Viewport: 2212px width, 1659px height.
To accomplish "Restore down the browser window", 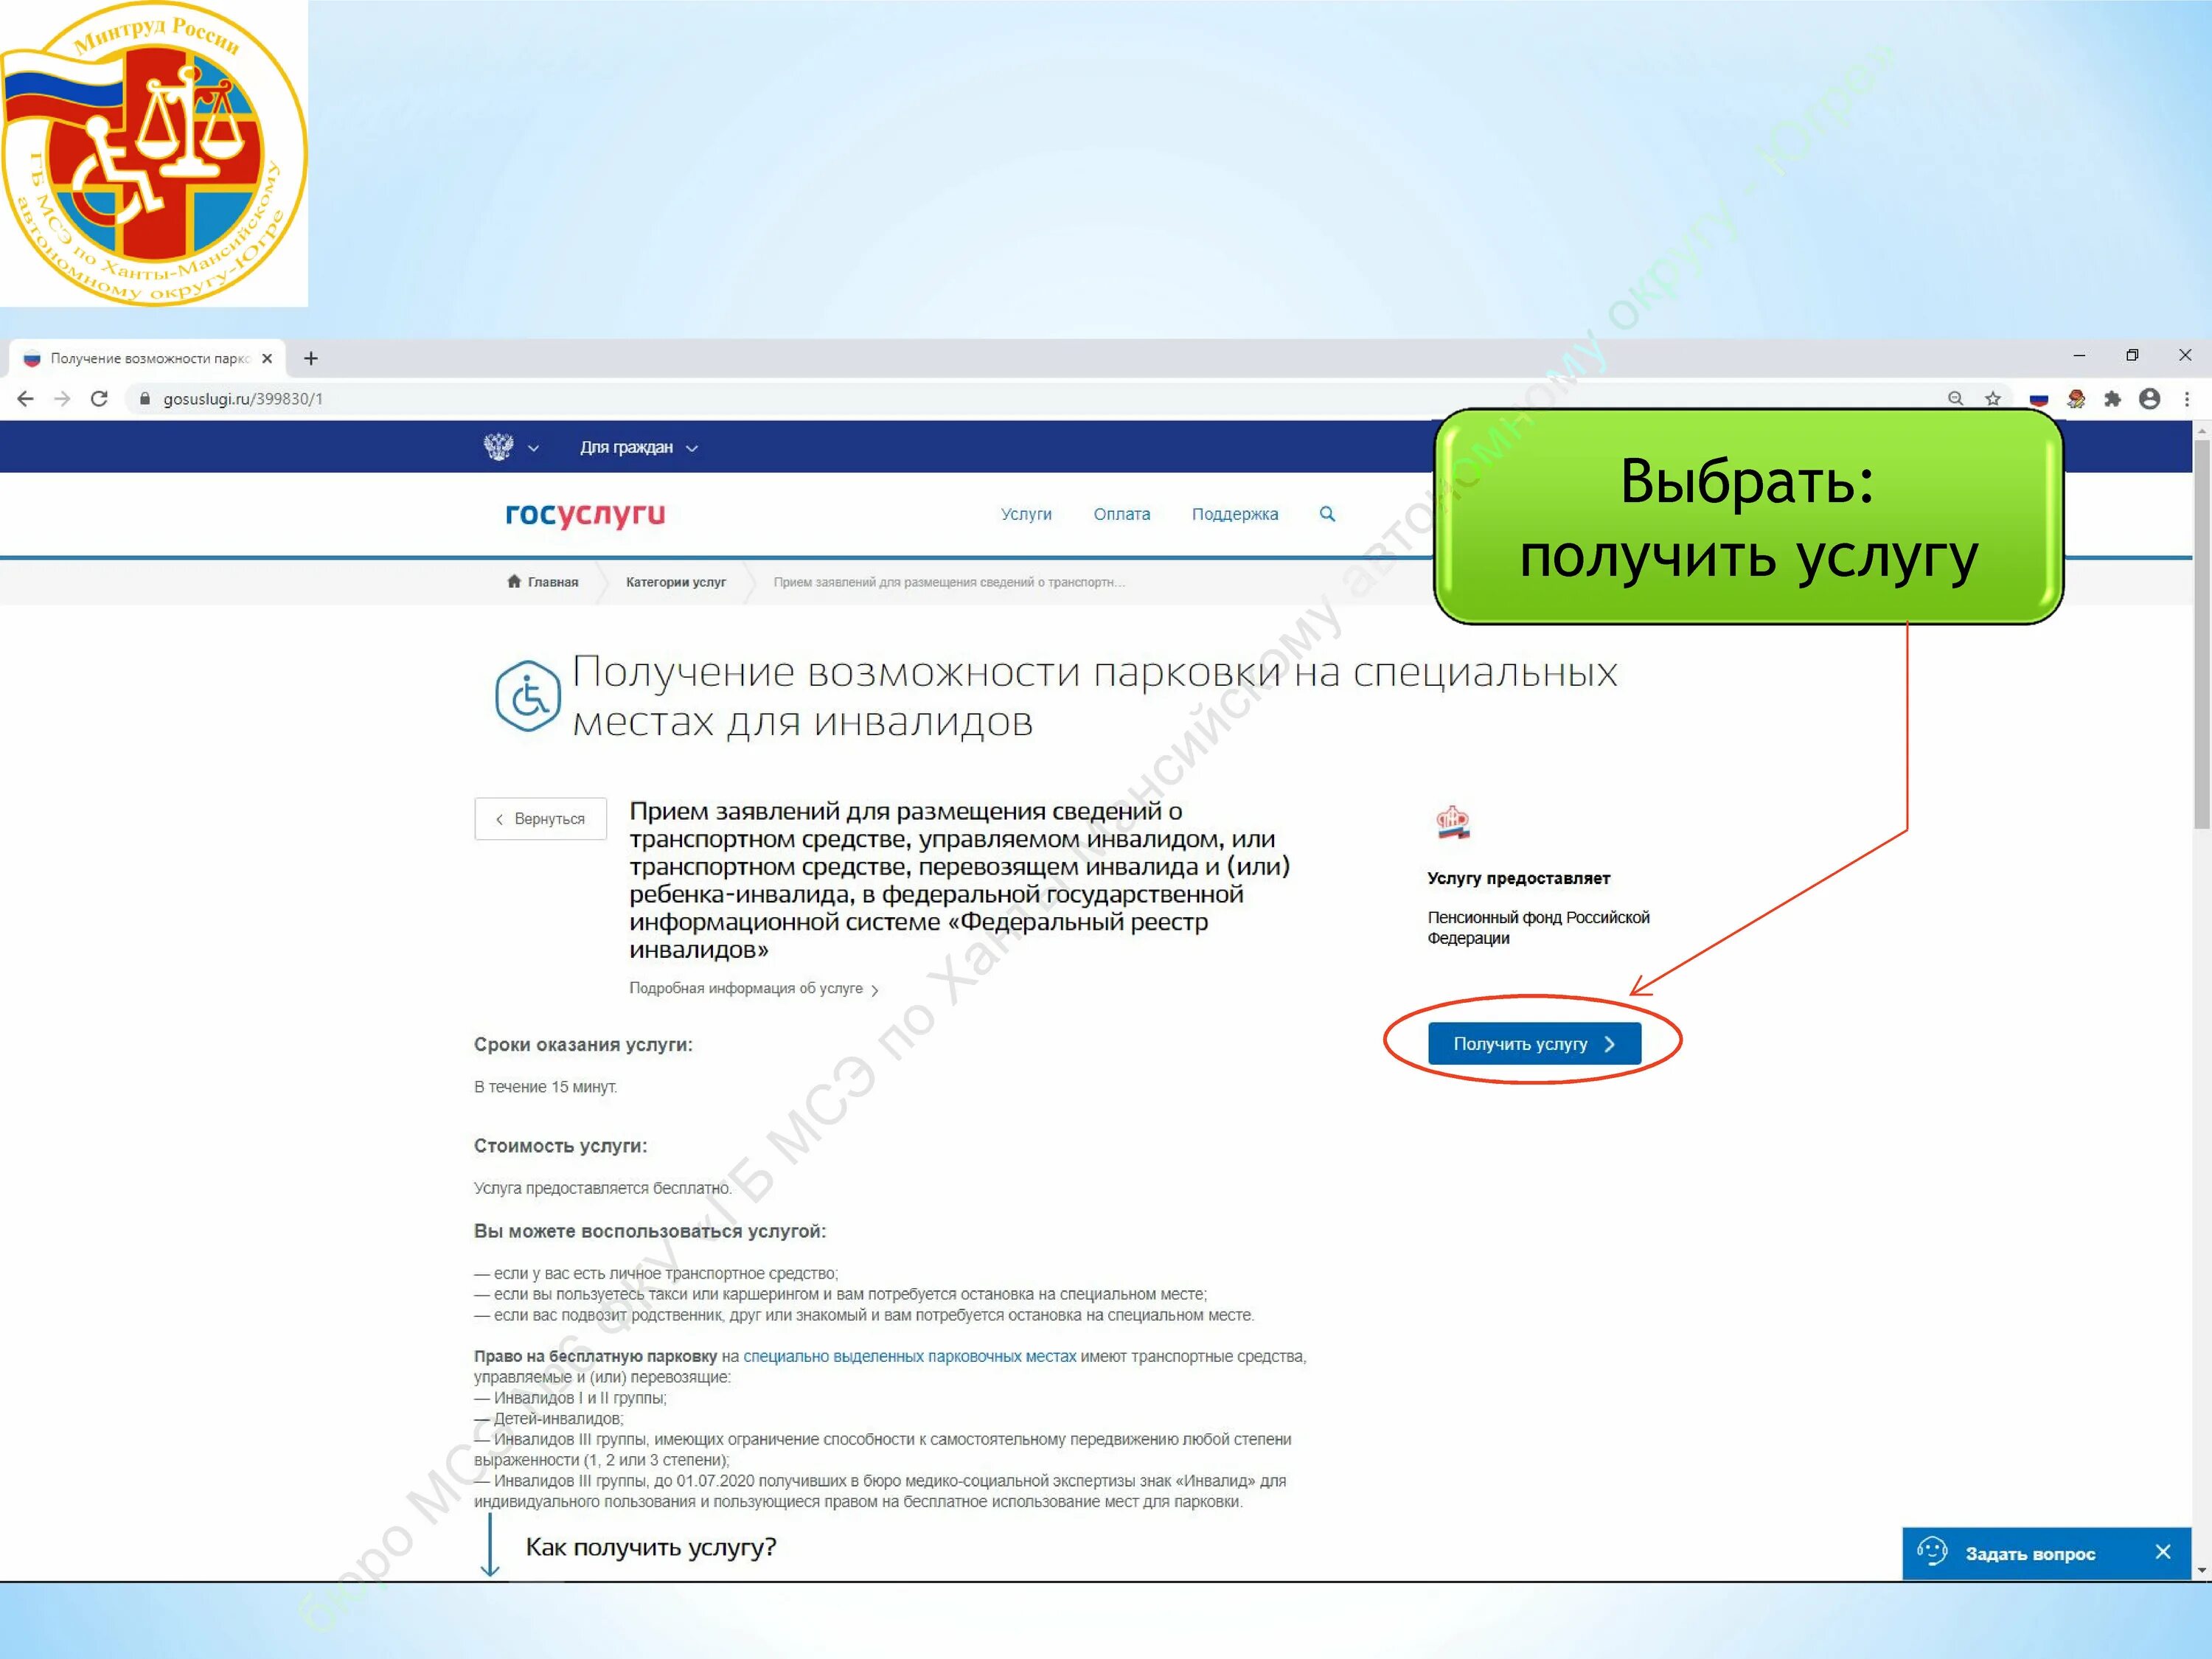I will coord(2132,355).
